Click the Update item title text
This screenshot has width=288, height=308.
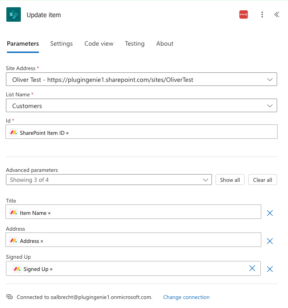click(x=43, y=15)
